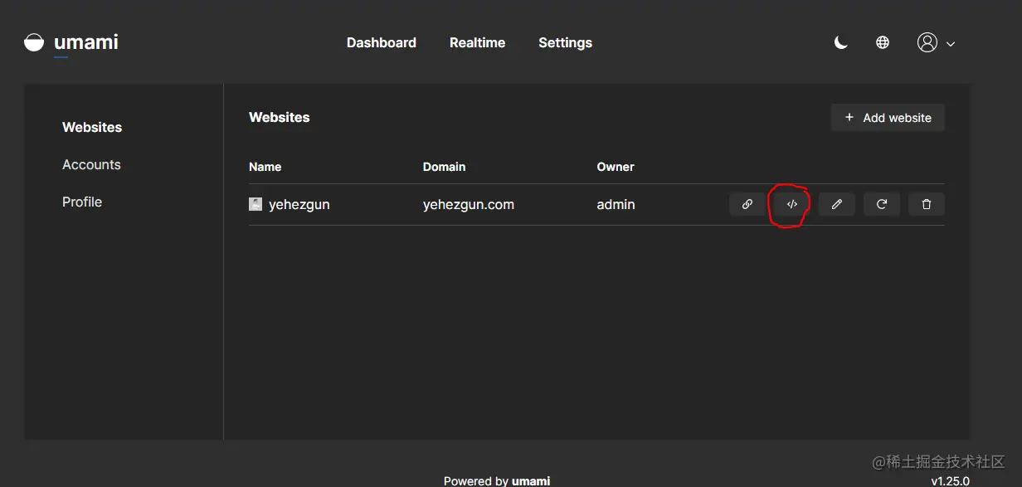Image resolution: width=1022 pixels, height=487 pixels.
Task: Open the Dashboard menu item
Action: click(382, 42)
